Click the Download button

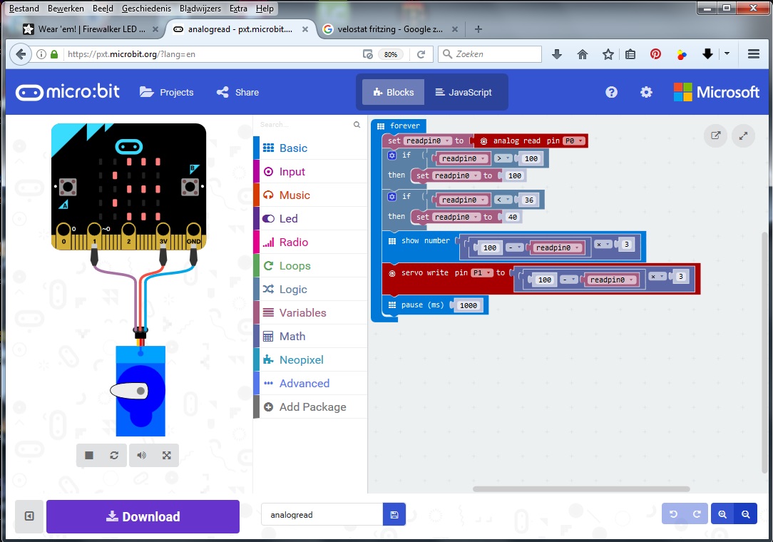(x=142, y=516)
